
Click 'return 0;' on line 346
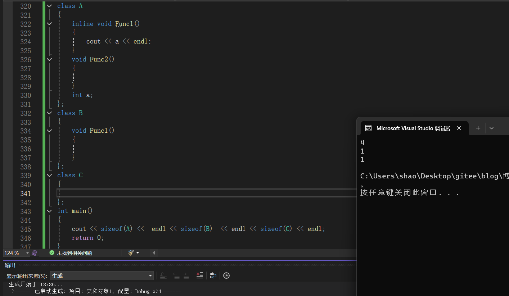pos(88,238)
